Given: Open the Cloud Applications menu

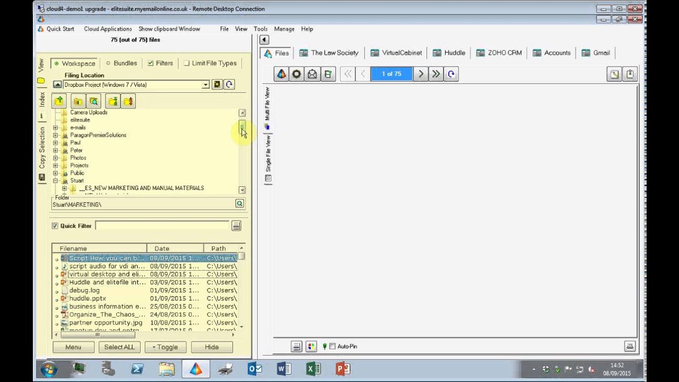Looking at the screenshot, I should pos(108,29).
